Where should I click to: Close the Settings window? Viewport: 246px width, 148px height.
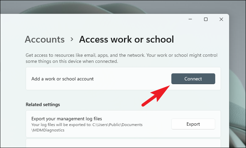pyautogui.click(x=221, y=19)
